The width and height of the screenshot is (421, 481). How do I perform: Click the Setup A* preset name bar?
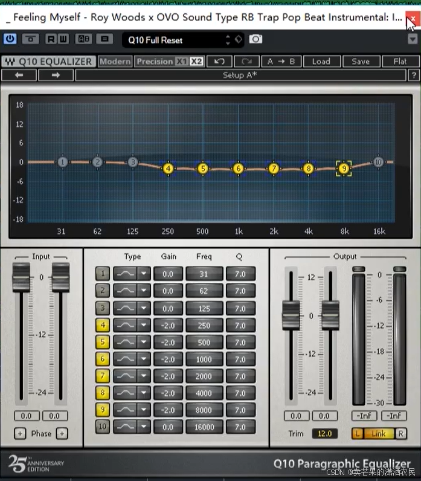[240, 75]
